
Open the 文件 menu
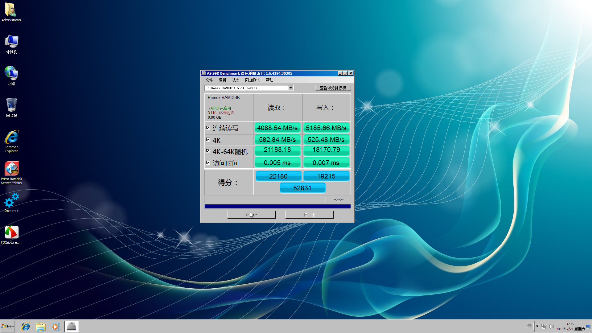[209, 80]
